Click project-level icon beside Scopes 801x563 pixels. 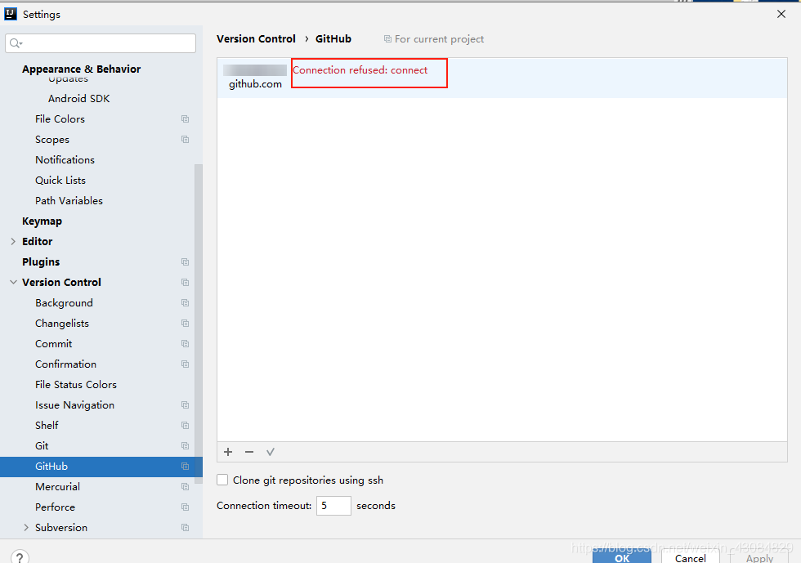pyautogui.click(x=185, y=140)
